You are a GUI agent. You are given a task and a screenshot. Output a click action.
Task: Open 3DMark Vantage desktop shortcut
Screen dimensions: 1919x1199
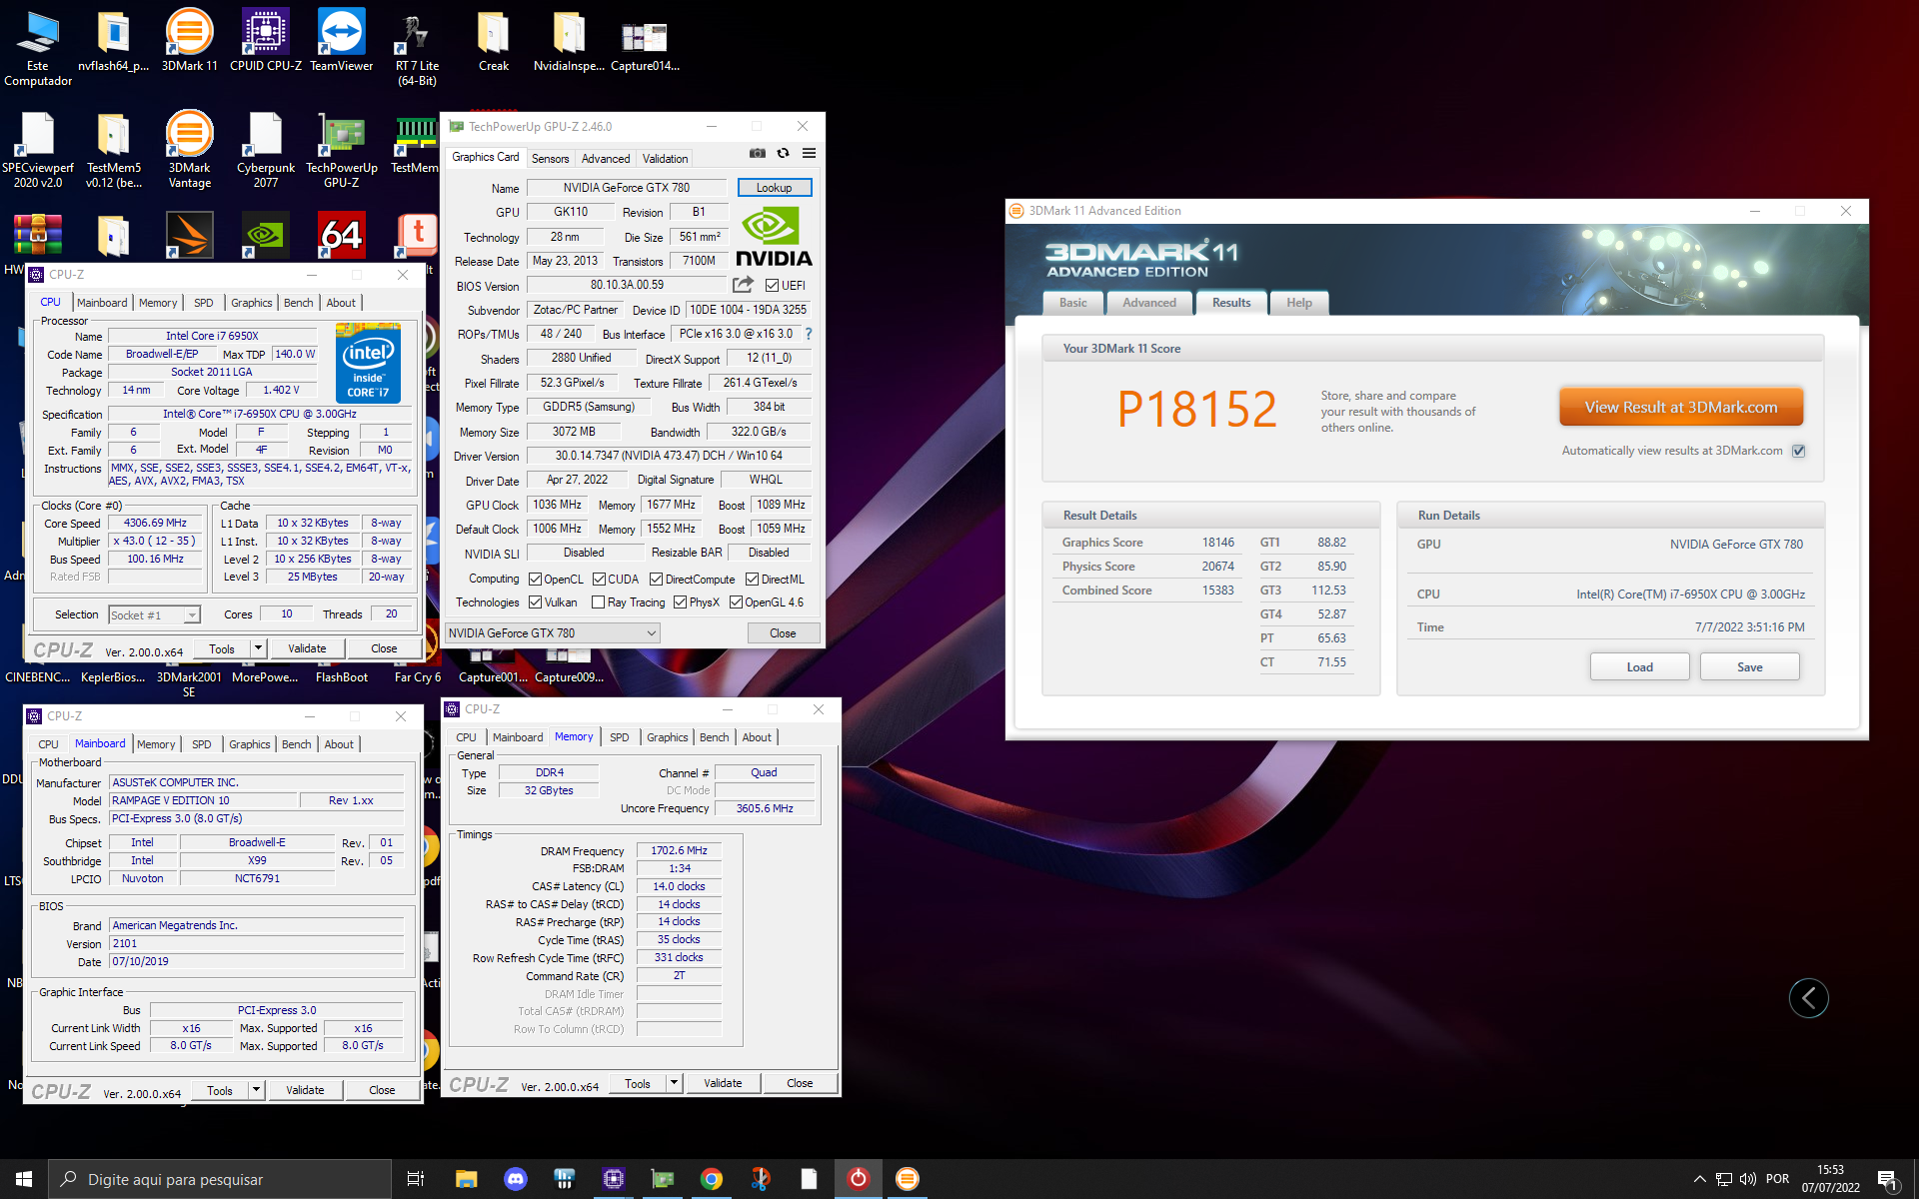coord(189,151)
